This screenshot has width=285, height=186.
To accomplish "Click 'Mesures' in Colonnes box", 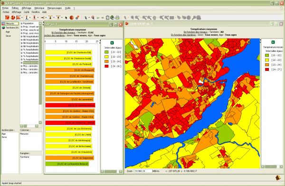I will coord(24,134).
